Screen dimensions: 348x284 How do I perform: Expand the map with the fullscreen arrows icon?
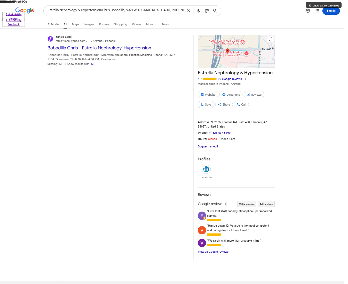click(271, 39)
